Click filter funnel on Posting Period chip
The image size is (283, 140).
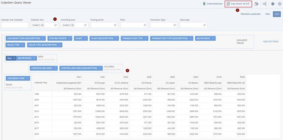70,38
